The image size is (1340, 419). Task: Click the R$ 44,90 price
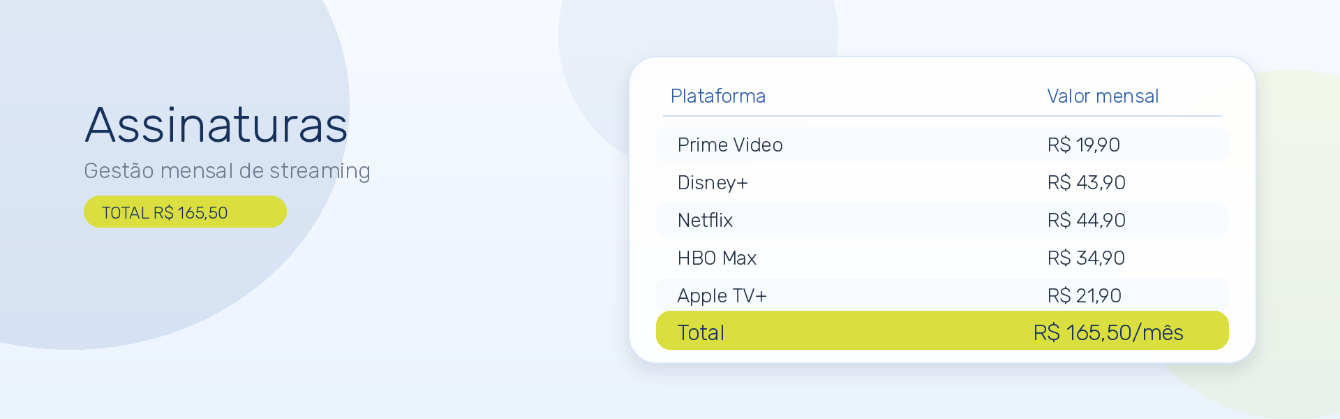[x=1086, y=220]
